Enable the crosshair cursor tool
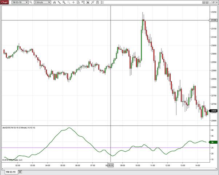Viewport: 219px width, 175px height. coord(73,2)
